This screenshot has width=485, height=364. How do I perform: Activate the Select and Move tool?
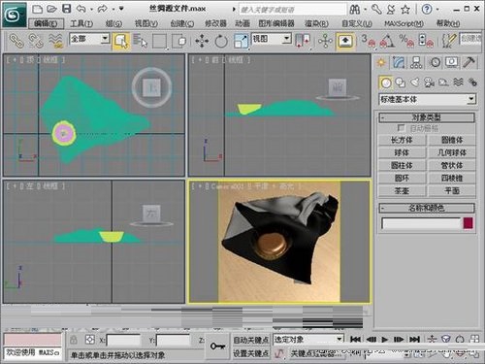click(x=202, y=41)
